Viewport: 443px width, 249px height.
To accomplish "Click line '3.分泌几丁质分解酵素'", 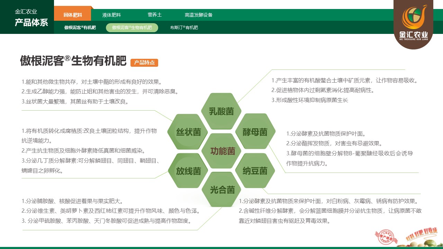I will (x=91, y=161).
